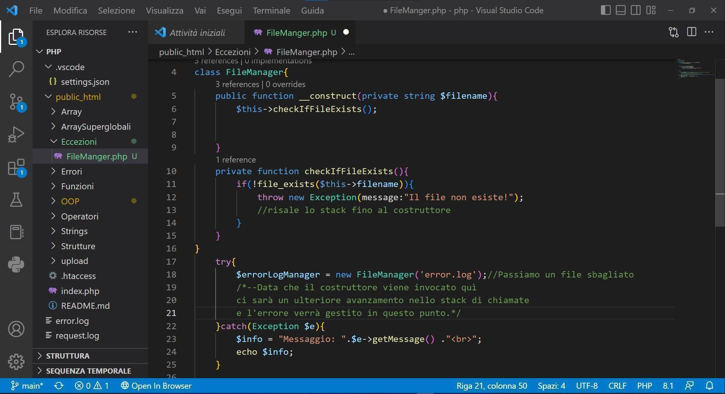Open the Source Control view
The height and width of the screenshot is (394, 725).
pos(16,102)
